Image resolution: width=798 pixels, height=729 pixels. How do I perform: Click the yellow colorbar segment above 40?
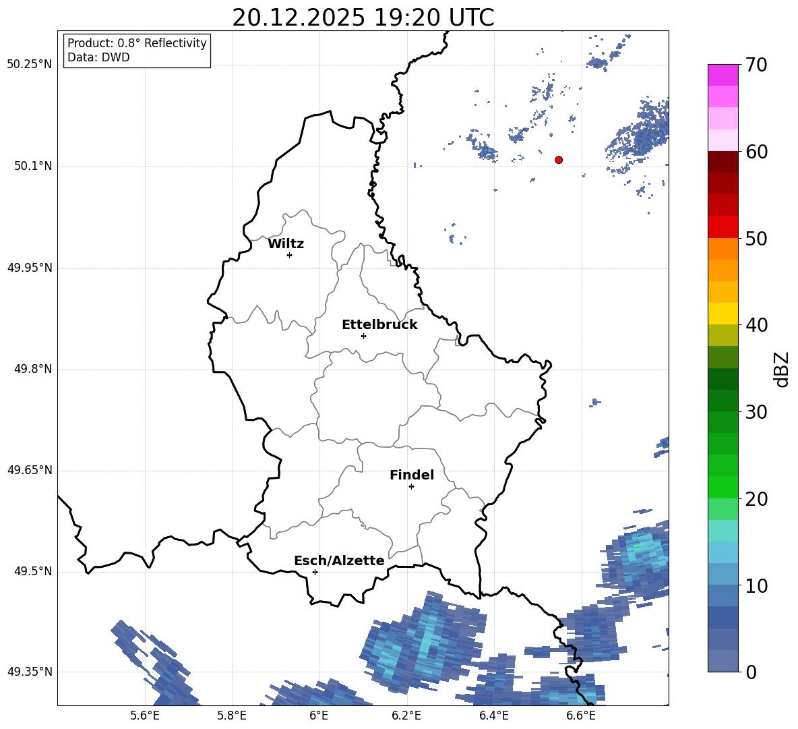point(723,314)
